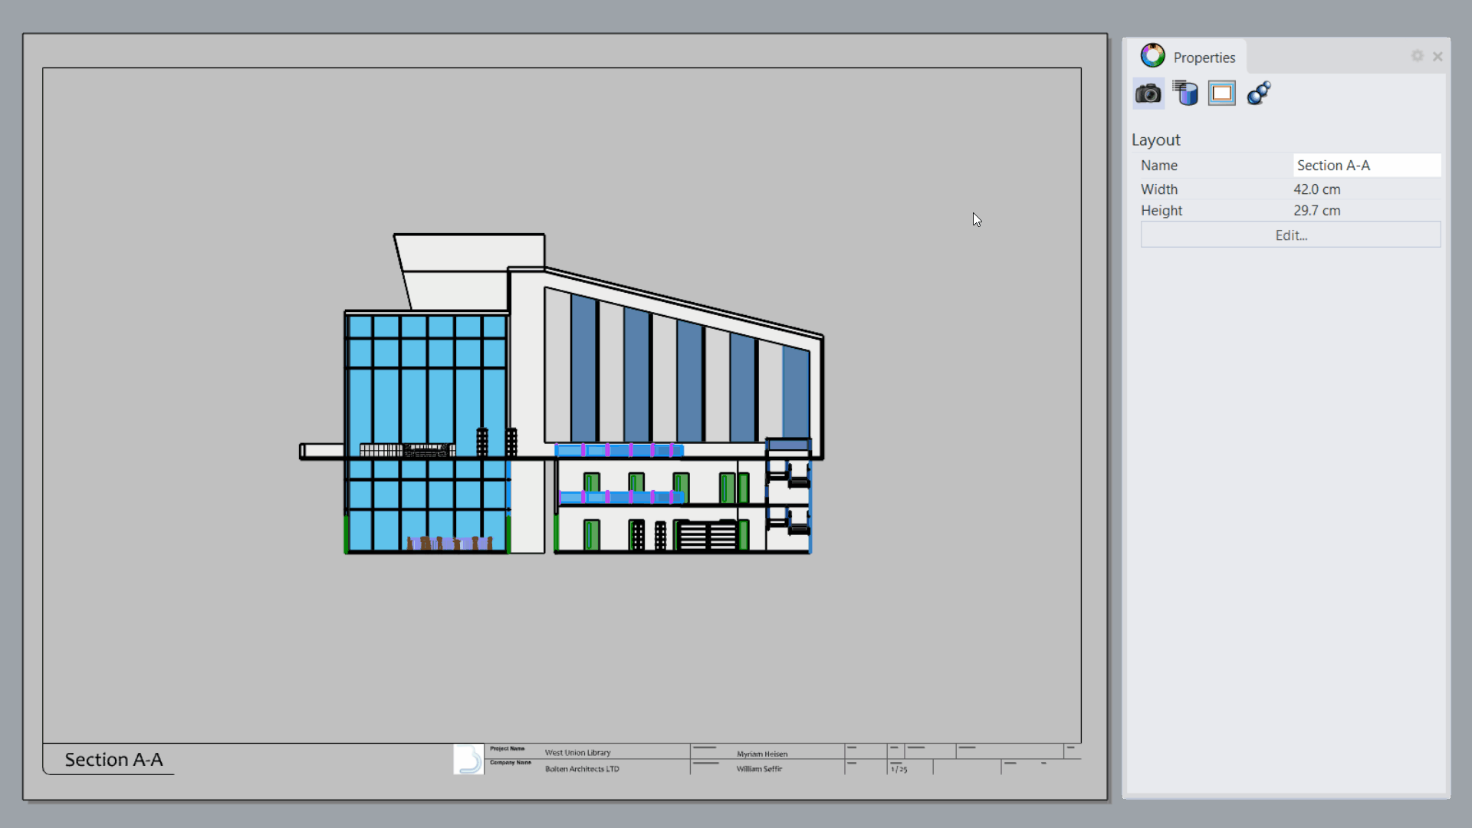1472x828 pixels.
Task: Select the Width value 42.0 cm
Action: (1316, 189)
